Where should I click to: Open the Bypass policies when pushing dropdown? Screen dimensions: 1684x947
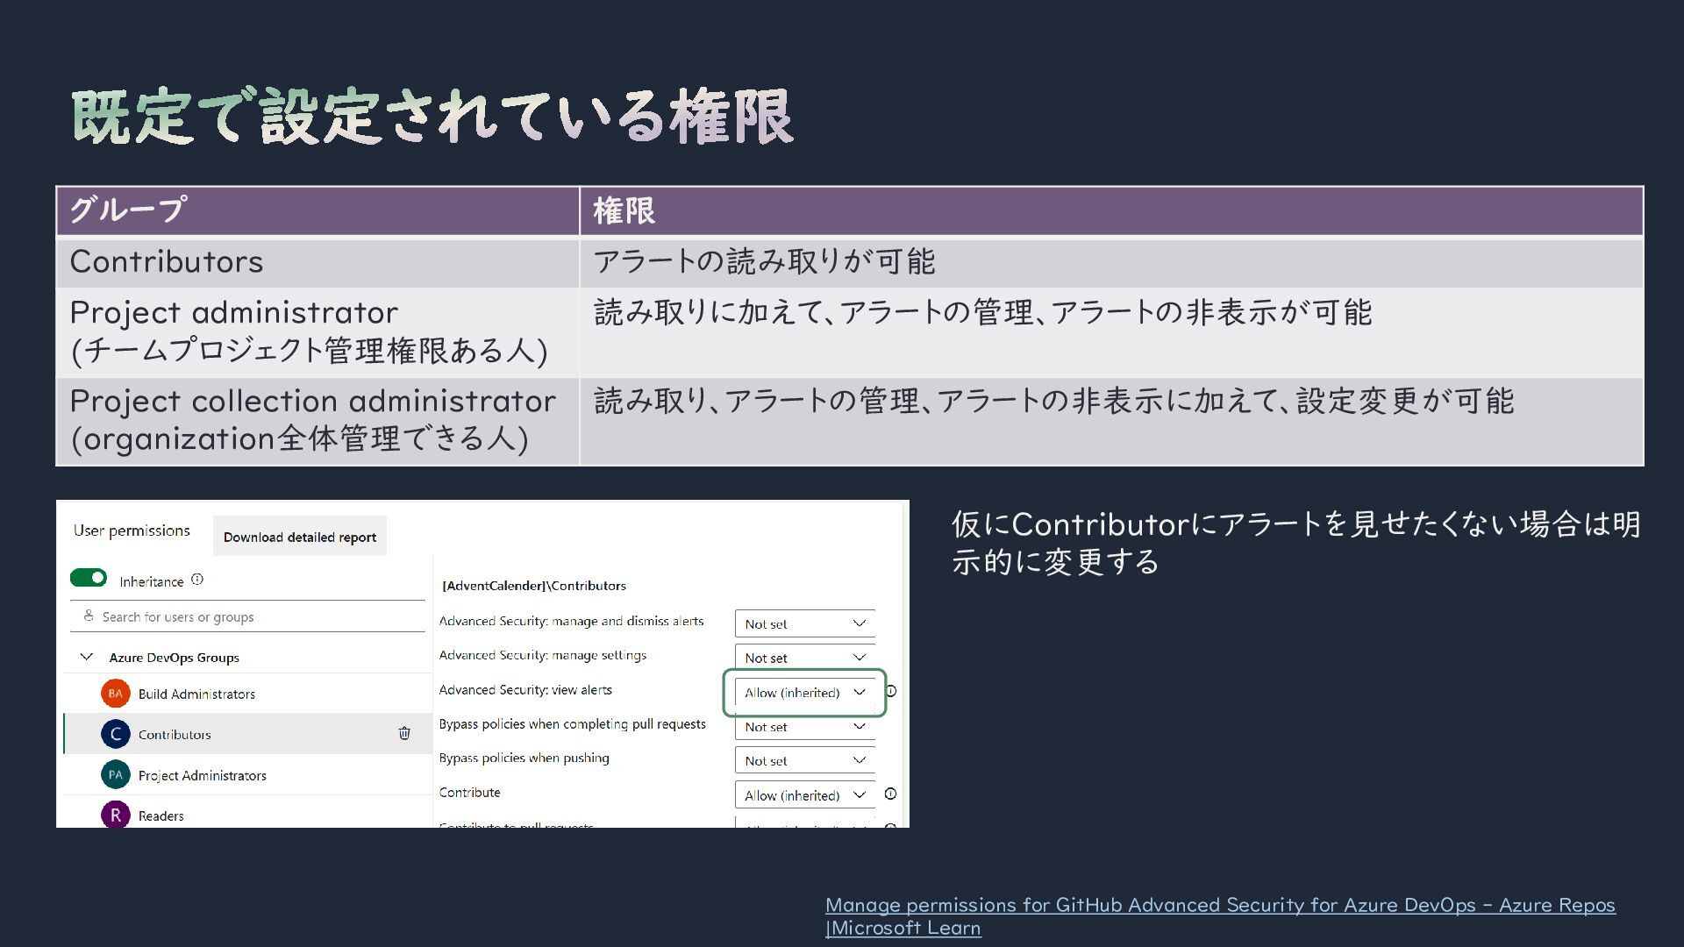pos(804,760)
